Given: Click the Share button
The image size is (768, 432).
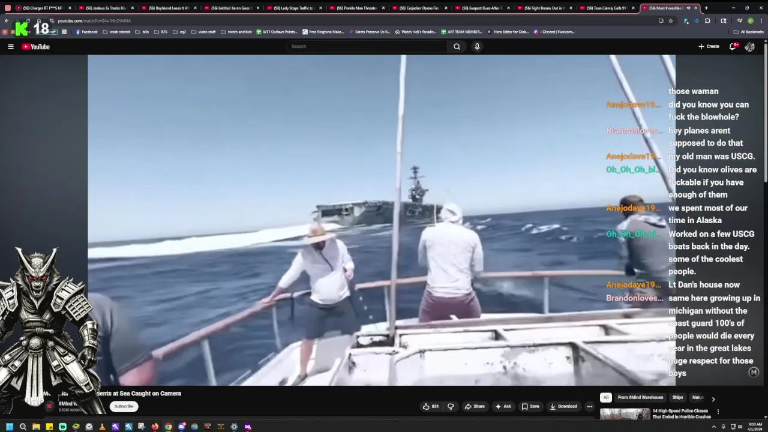Looking at the screenshot, I should (475, 406).
